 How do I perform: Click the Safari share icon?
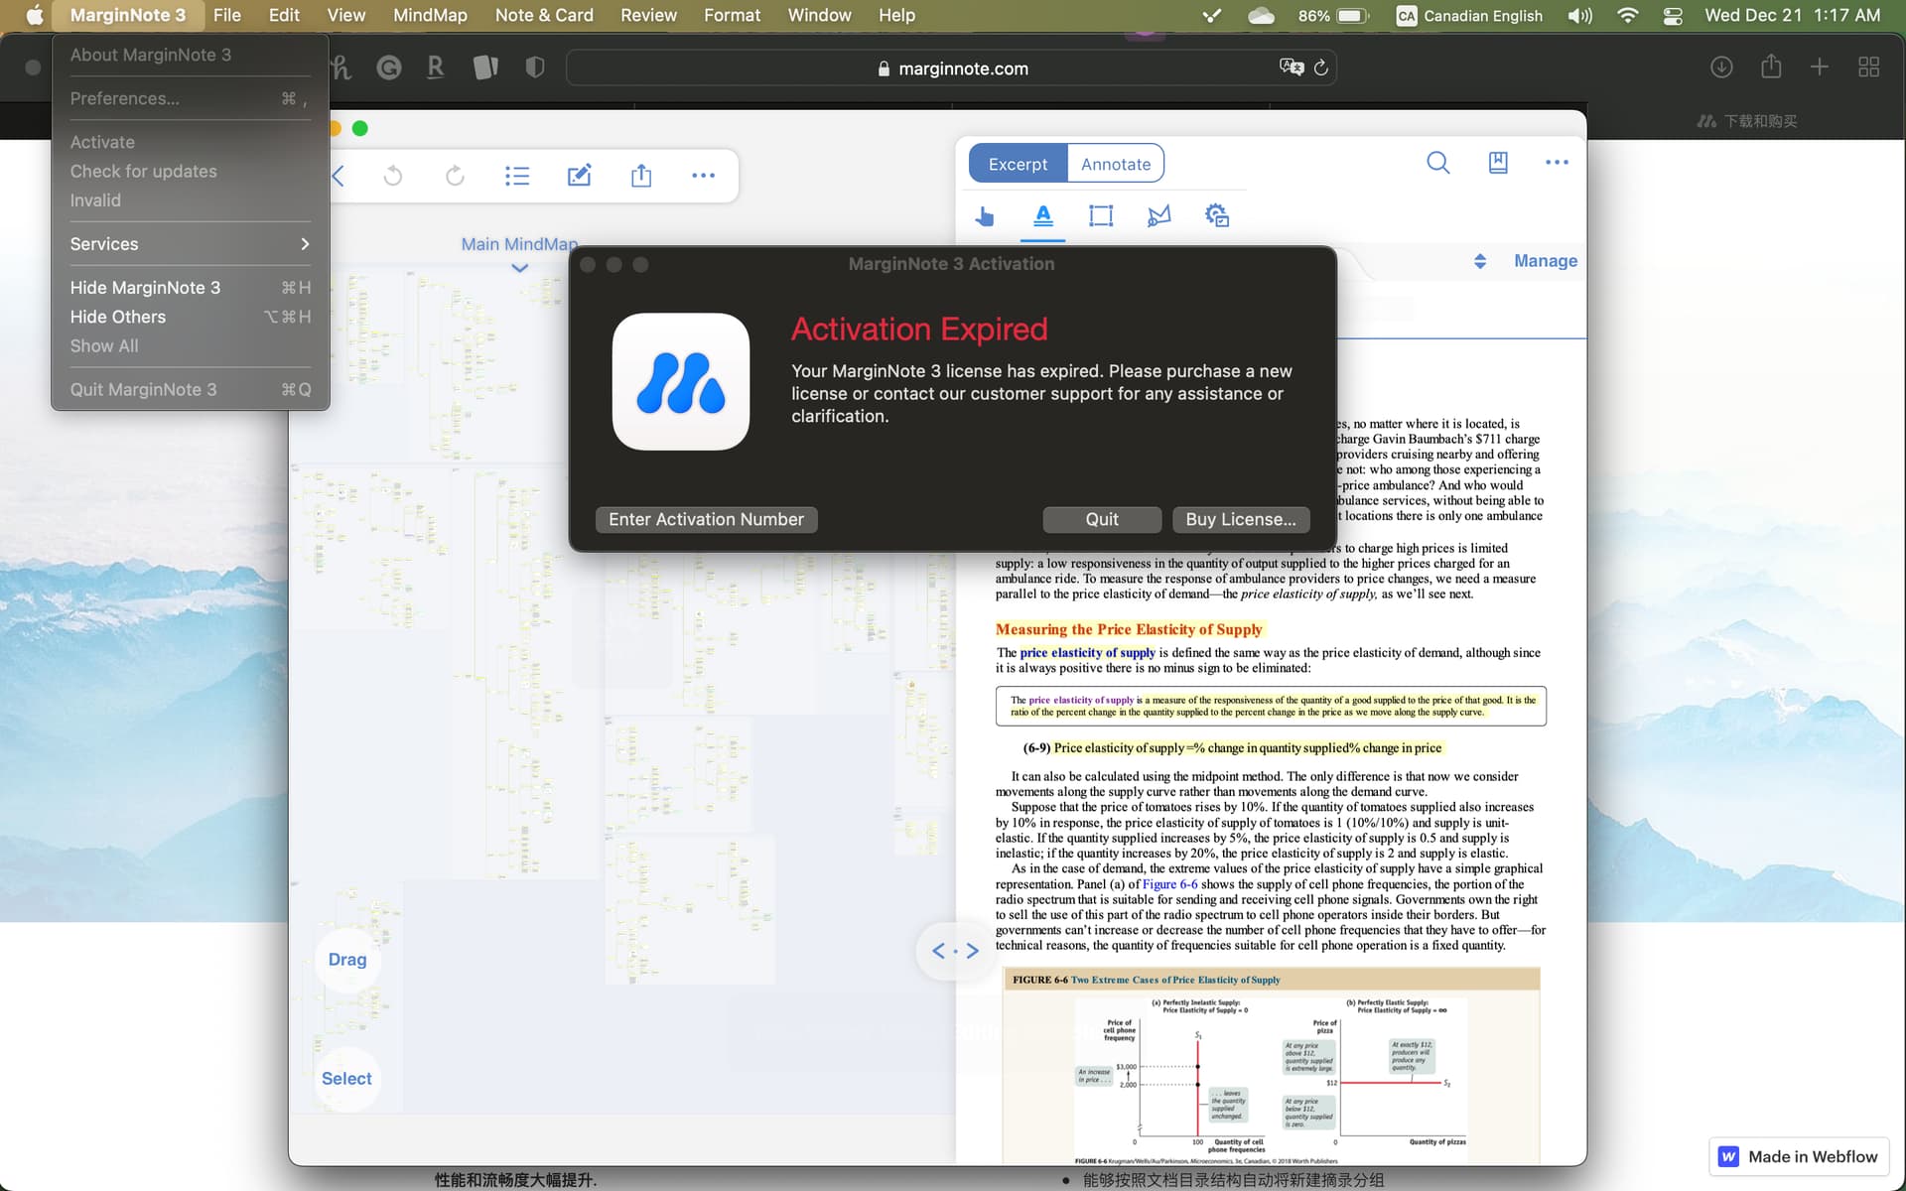coord(1771,66)
